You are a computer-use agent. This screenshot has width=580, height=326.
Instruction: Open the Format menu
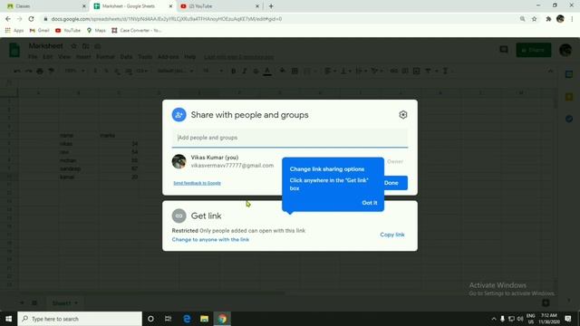(x=105, y=57)
